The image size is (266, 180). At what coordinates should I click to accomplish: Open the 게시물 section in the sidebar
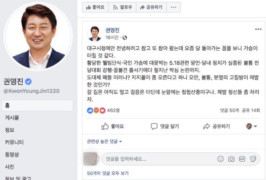coord(12,118)
